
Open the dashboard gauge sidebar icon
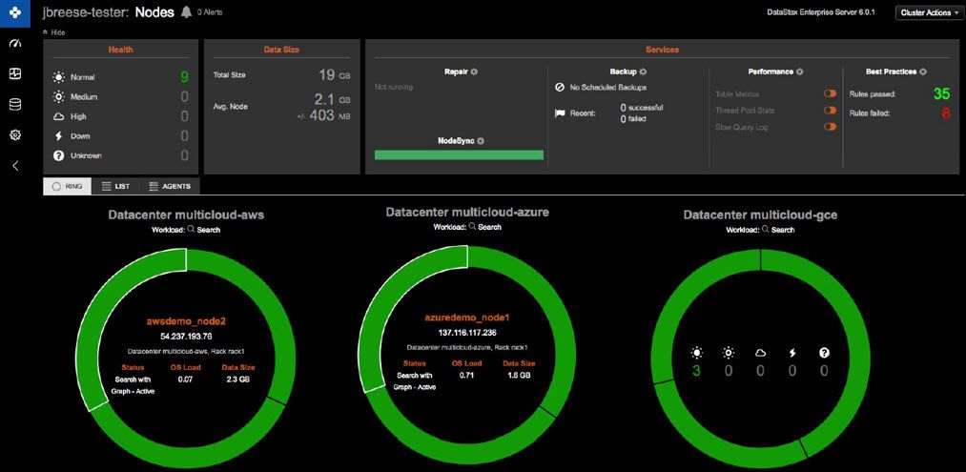[x=15, y=45]
